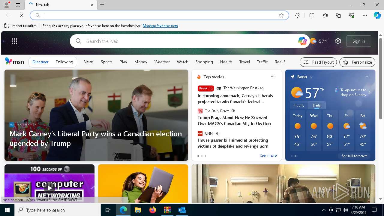Read House passes deepfake bill story

tap(233, 143)
